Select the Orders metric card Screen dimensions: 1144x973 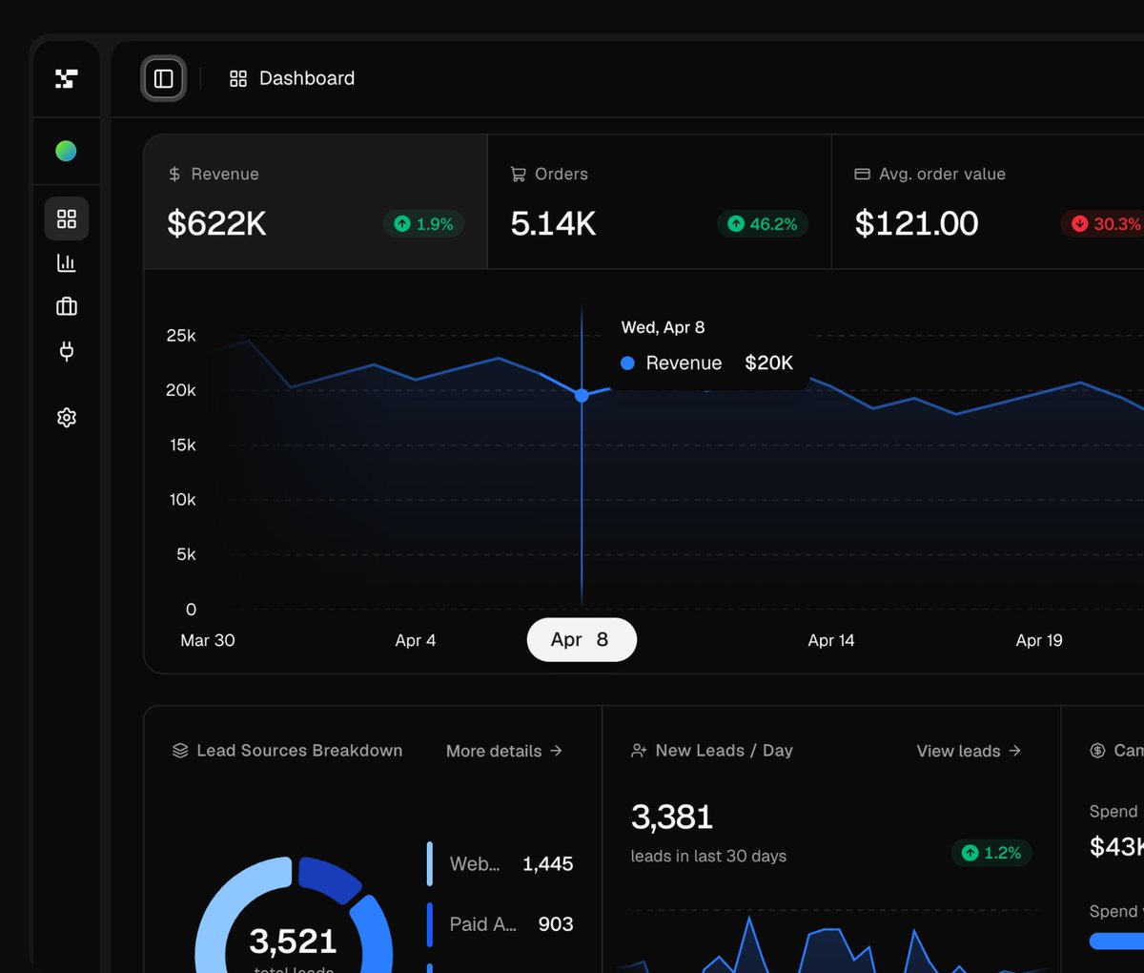coord(660,201)
